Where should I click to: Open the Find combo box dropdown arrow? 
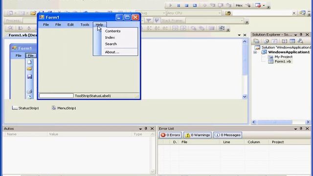click(x=294, y=13)
